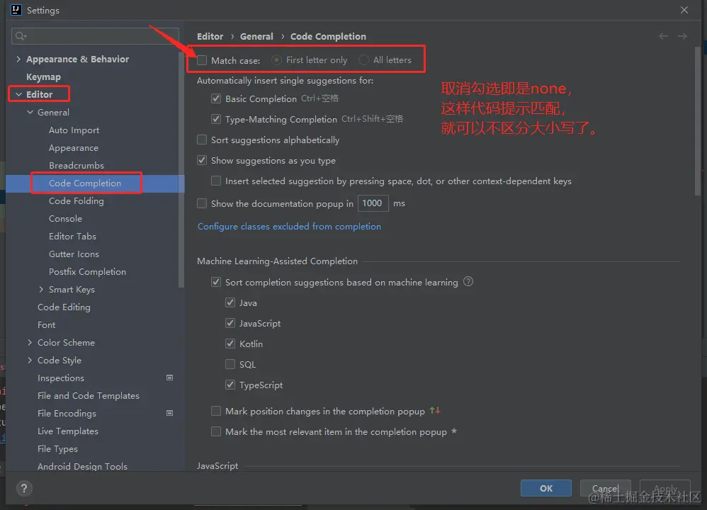Image resolution: width=707 pixels, height=510 pixels.
Task: Enable the Match case checkbox
Action: click(203, 60)
